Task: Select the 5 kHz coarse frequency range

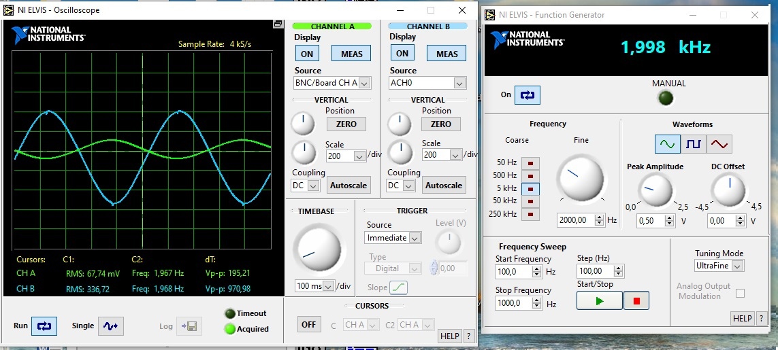Action: click(530, 188)
